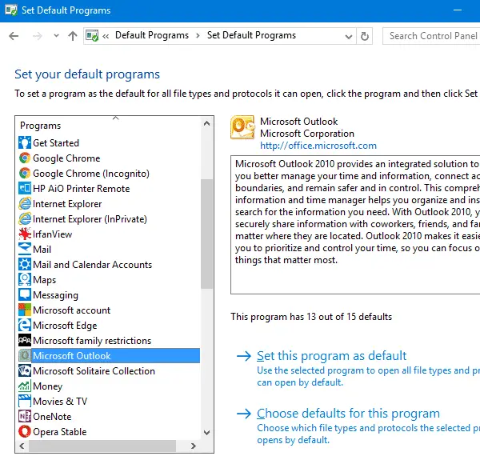This screenshot has height=456, width=480.
Task: Click the Refresh button in address bar
Action: (x=364, y=36)
